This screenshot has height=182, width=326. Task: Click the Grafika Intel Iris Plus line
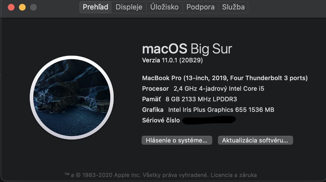208,110
